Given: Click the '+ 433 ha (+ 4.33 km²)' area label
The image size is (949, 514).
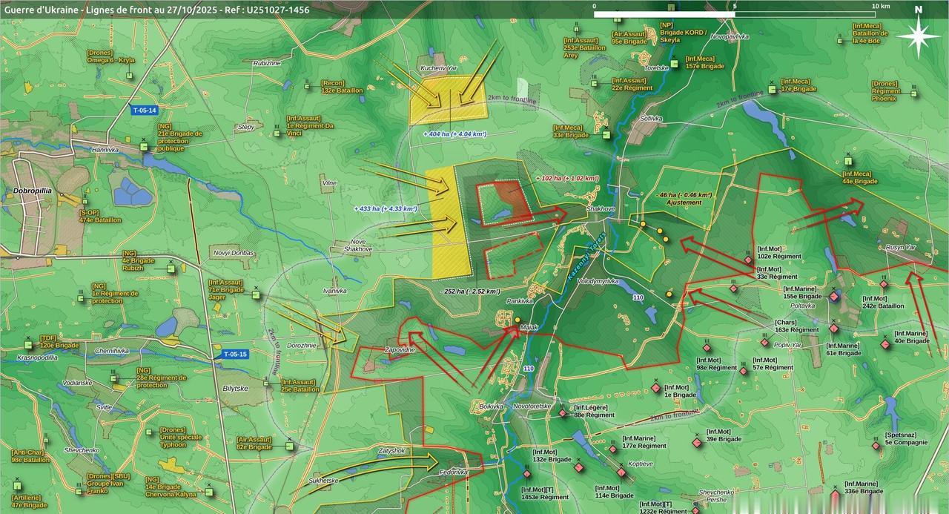Looking at the screenshot, I should [386, 209].
